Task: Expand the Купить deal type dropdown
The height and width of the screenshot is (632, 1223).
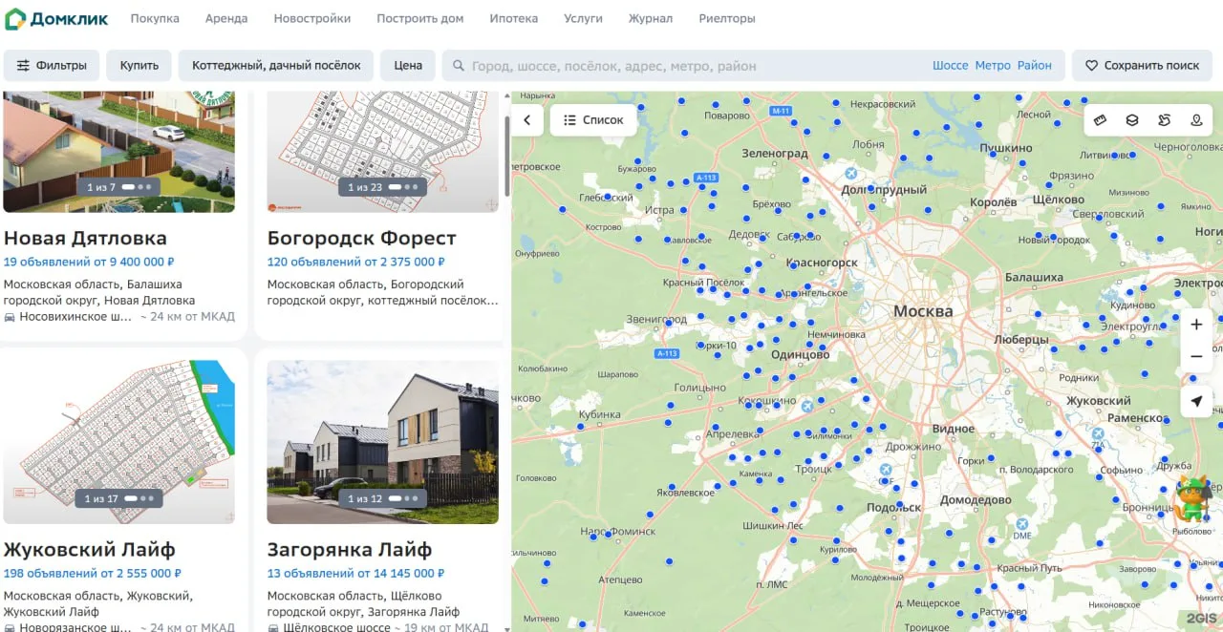Action: click(139, 66)
